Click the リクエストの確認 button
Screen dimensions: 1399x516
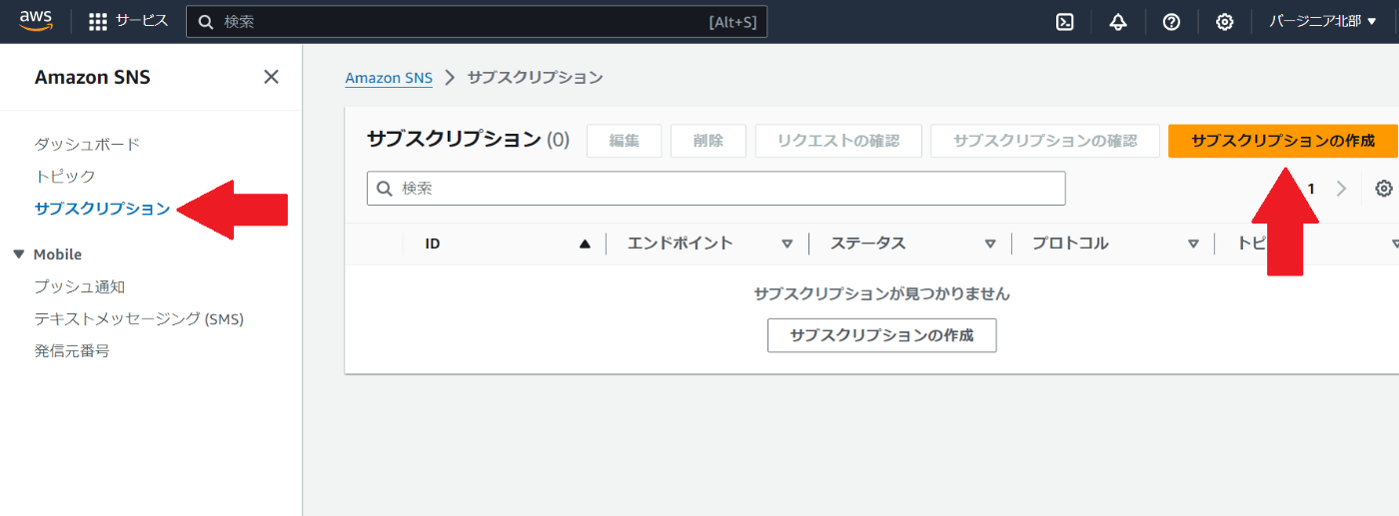click(x=838, y=141)
